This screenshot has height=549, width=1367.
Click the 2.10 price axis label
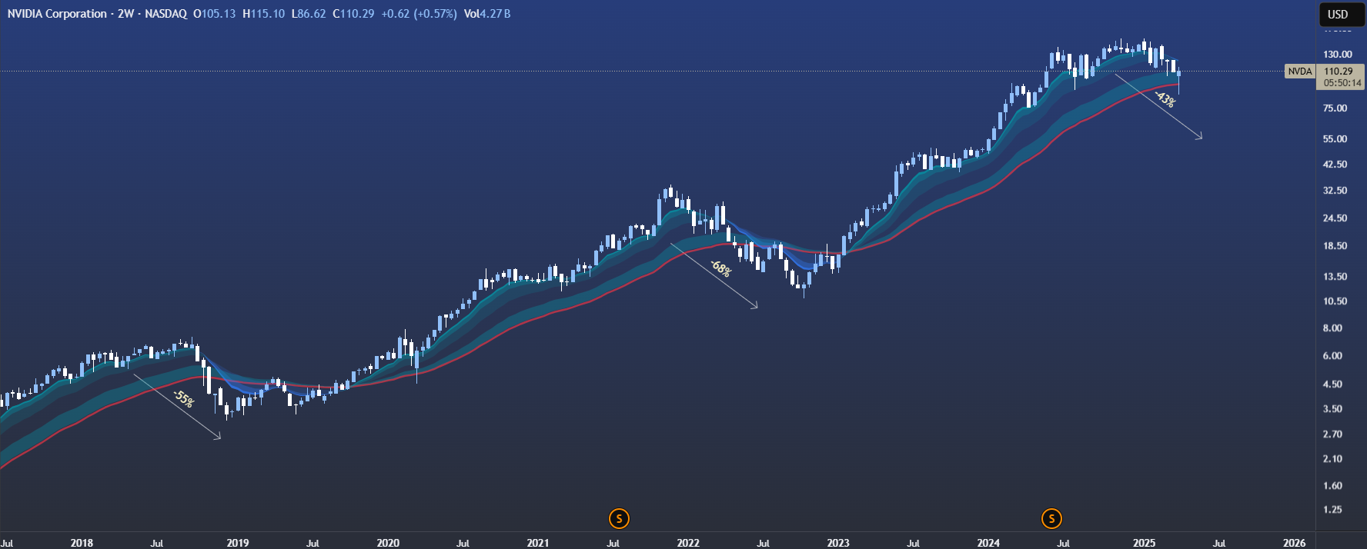pyautogui.click(x=1332, y=459)
